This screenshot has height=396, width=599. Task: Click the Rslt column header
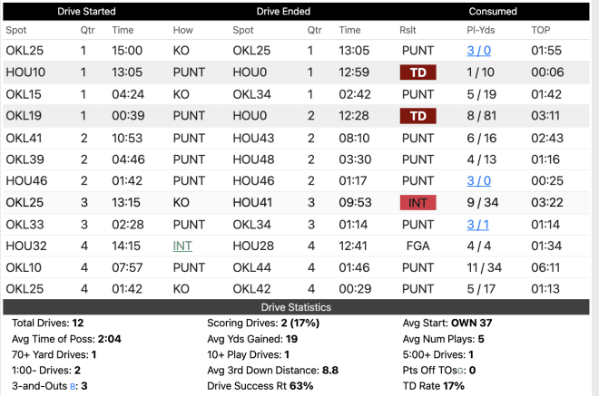(x=408, y=30)
